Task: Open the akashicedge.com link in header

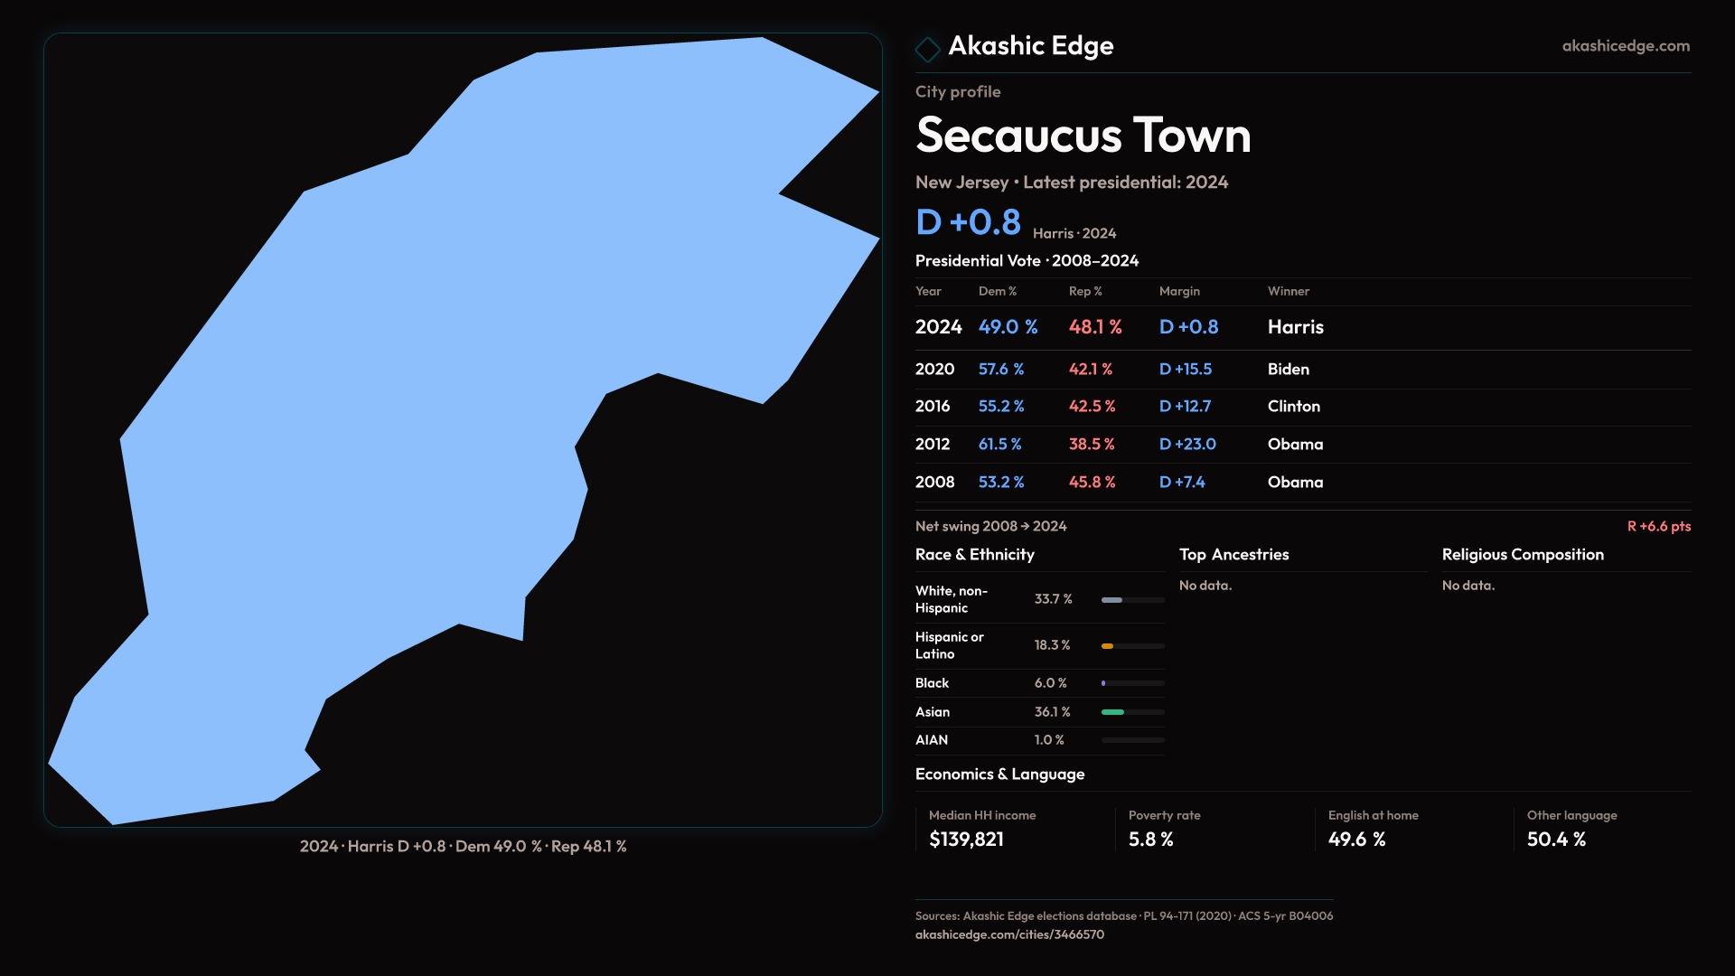Action: click(x=1625, y=46)
